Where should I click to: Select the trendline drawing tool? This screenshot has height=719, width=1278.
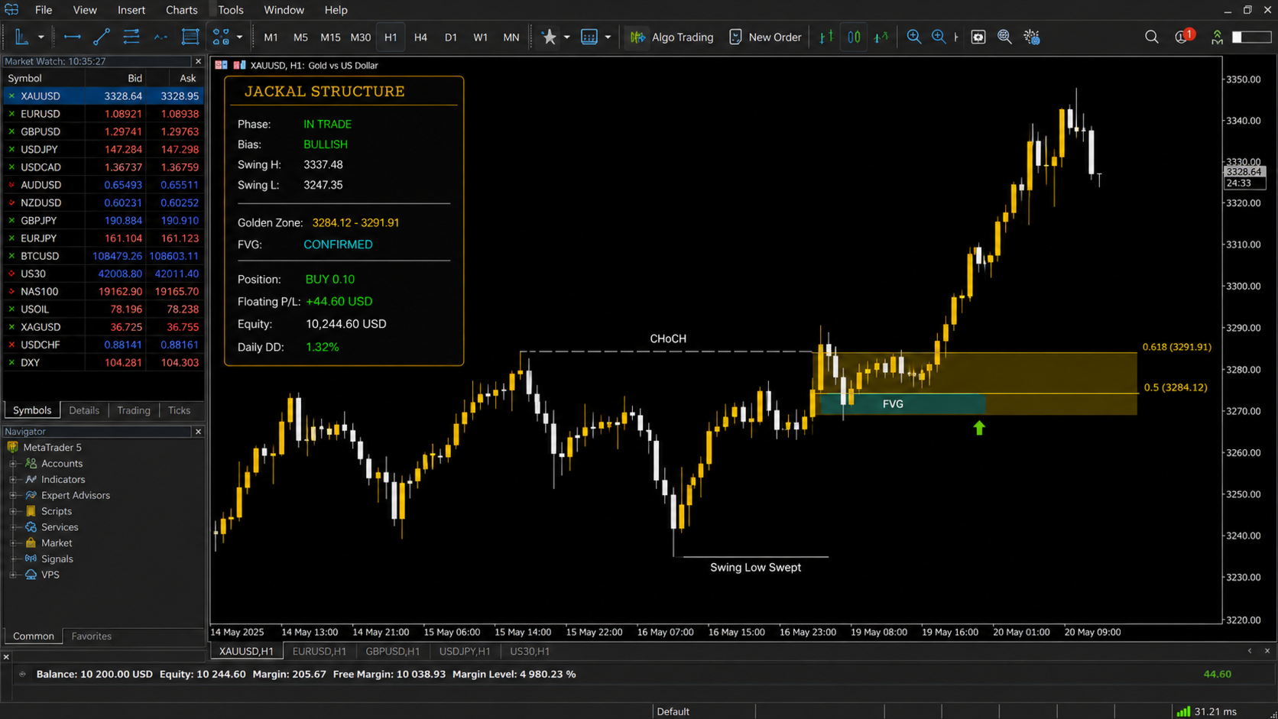102,37
